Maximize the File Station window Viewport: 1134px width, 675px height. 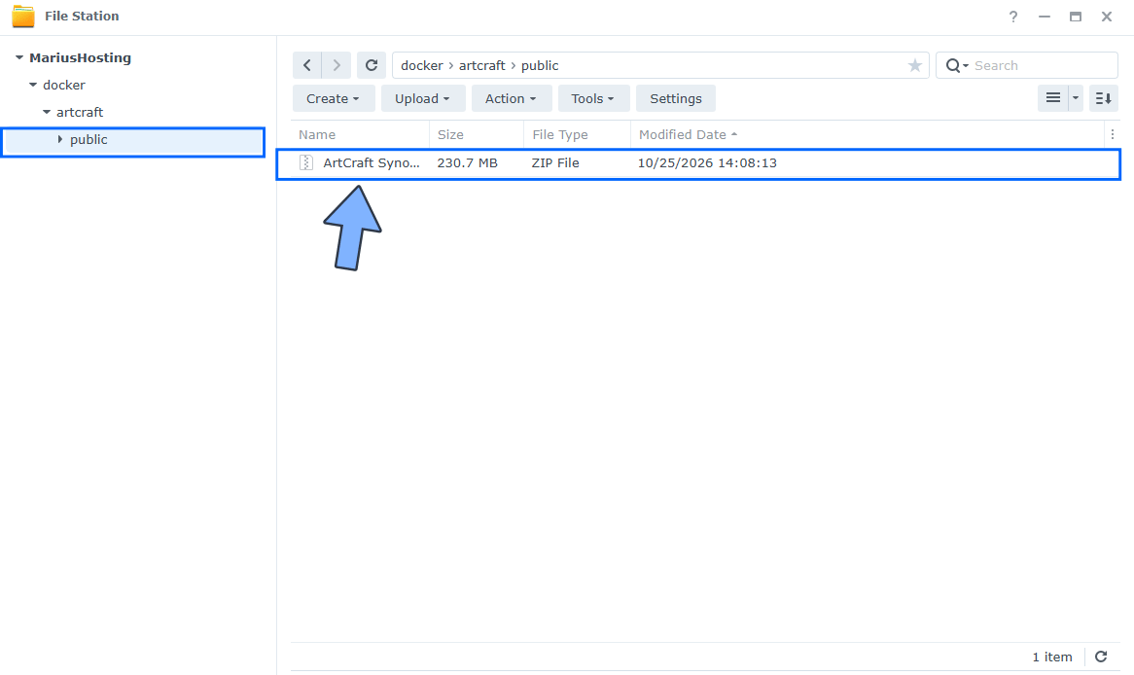[1076, 17]
